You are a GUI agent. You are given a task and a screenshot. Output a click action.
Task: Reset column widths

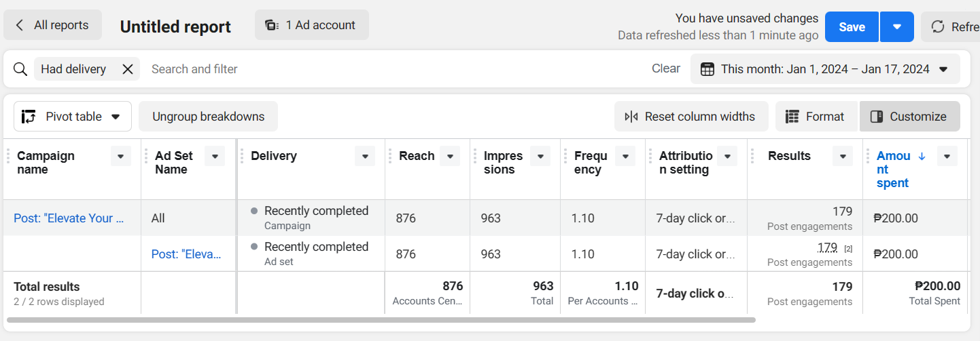[690, 117]
